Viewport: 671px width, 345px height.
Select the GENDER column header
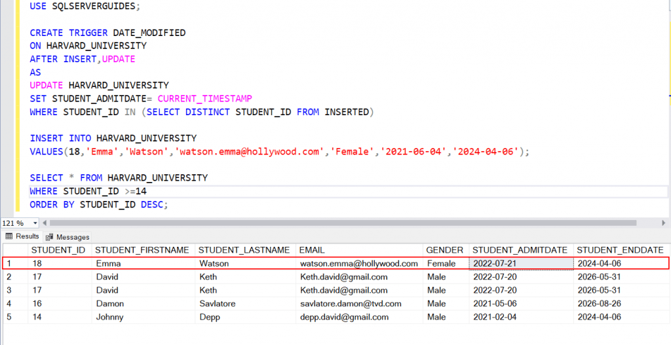[445, 250]
